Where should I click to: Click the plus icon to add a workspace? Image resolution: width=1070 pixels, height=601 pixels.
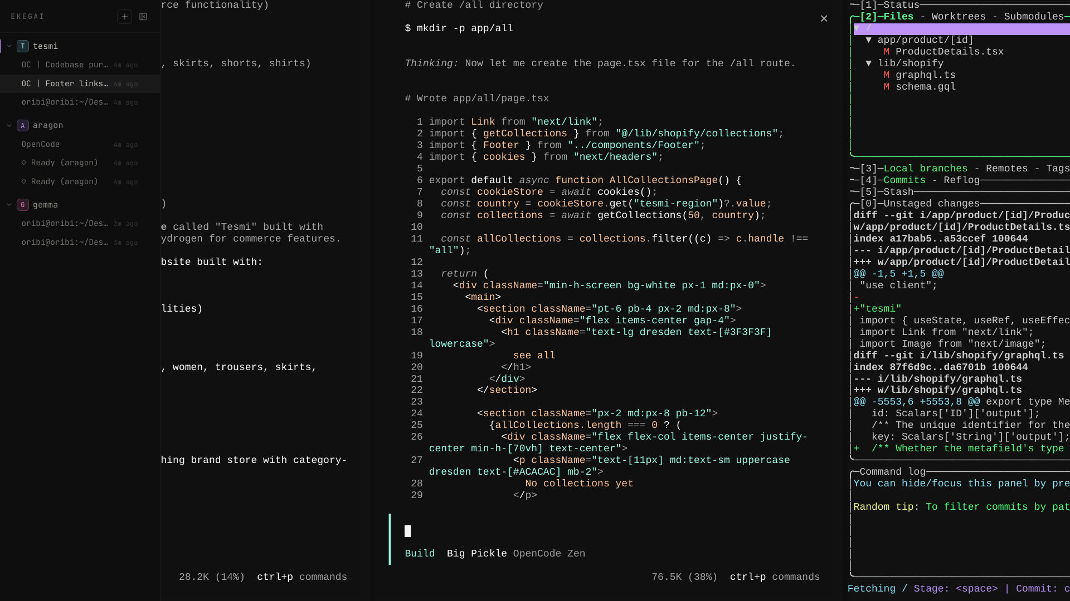click(125, 17)
